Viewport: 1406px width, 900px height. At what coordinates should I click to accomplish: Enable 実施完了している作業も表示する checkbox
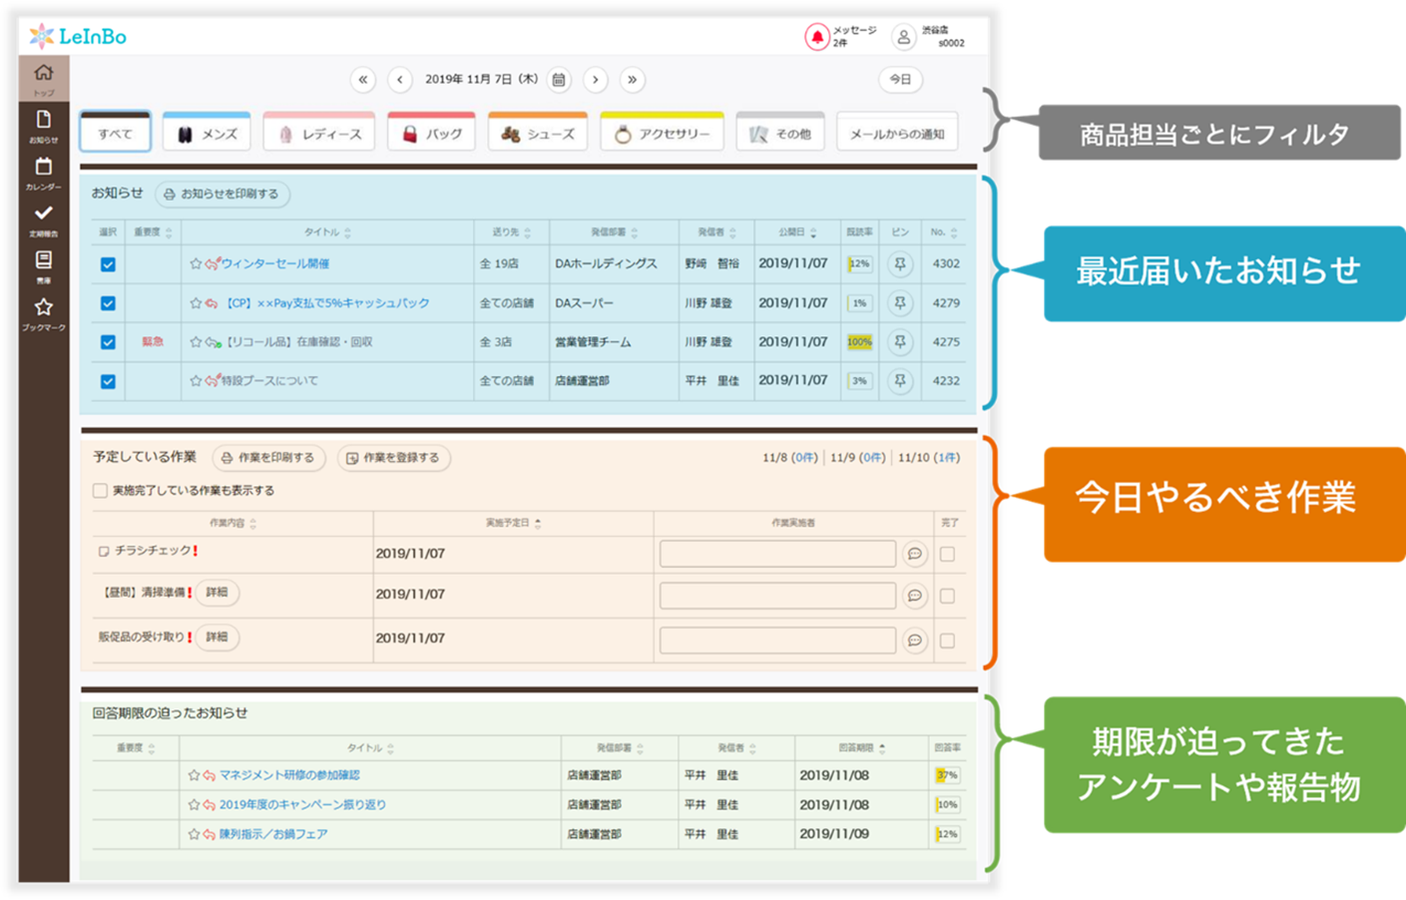[x=100, y=491]
